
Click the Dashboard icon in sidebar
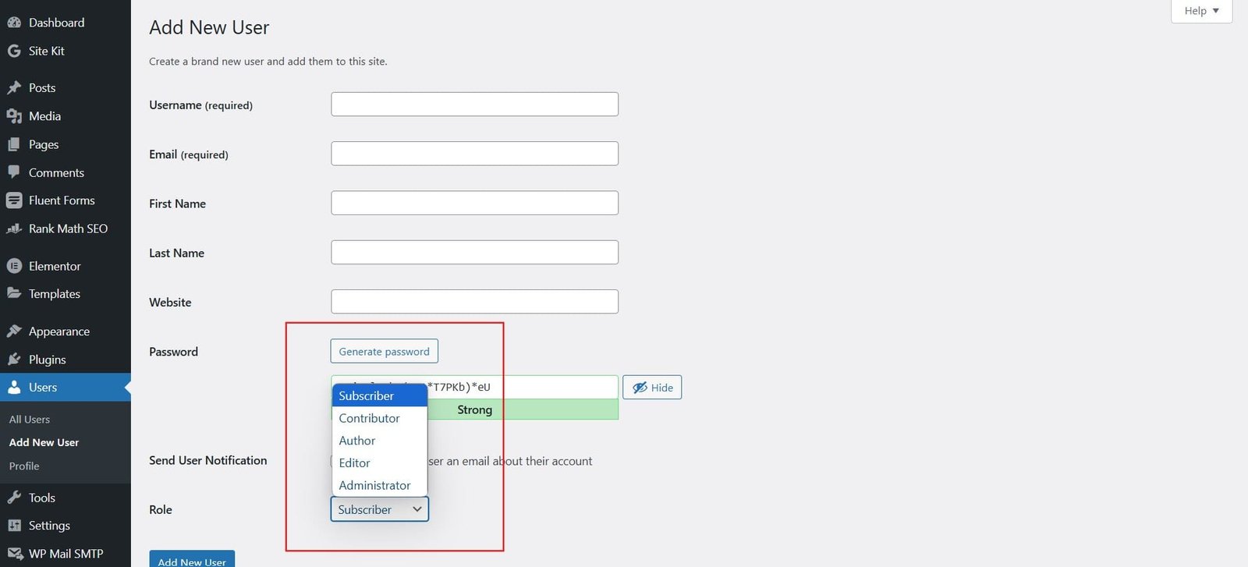(x=14, y=23)
